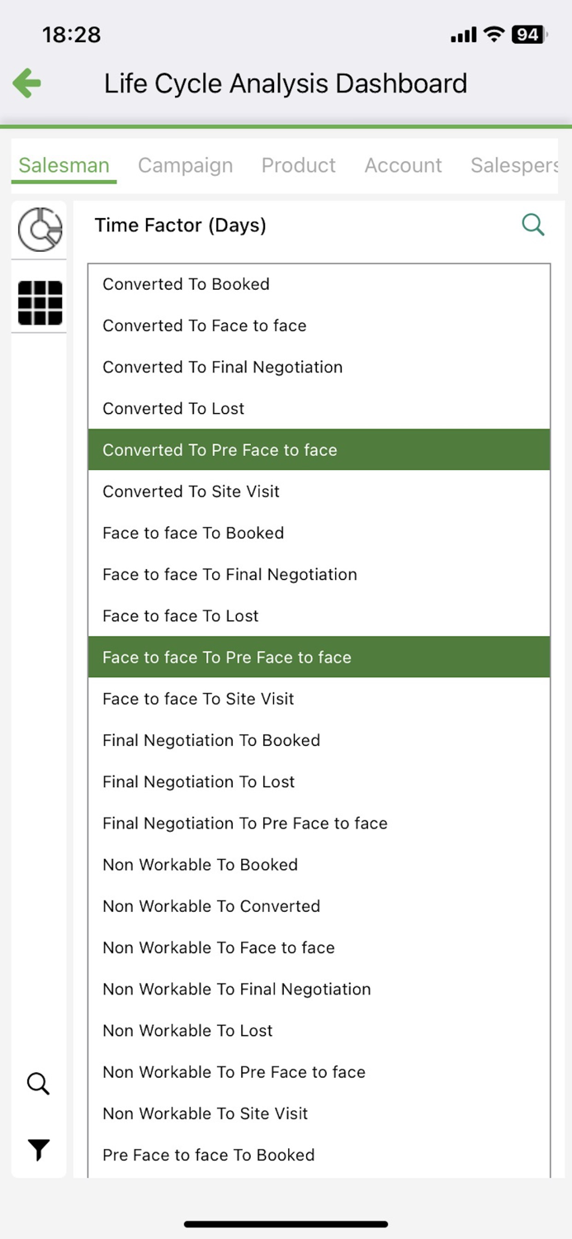Open the Account tab
The image size is (572, 1239).
(403, 165)
